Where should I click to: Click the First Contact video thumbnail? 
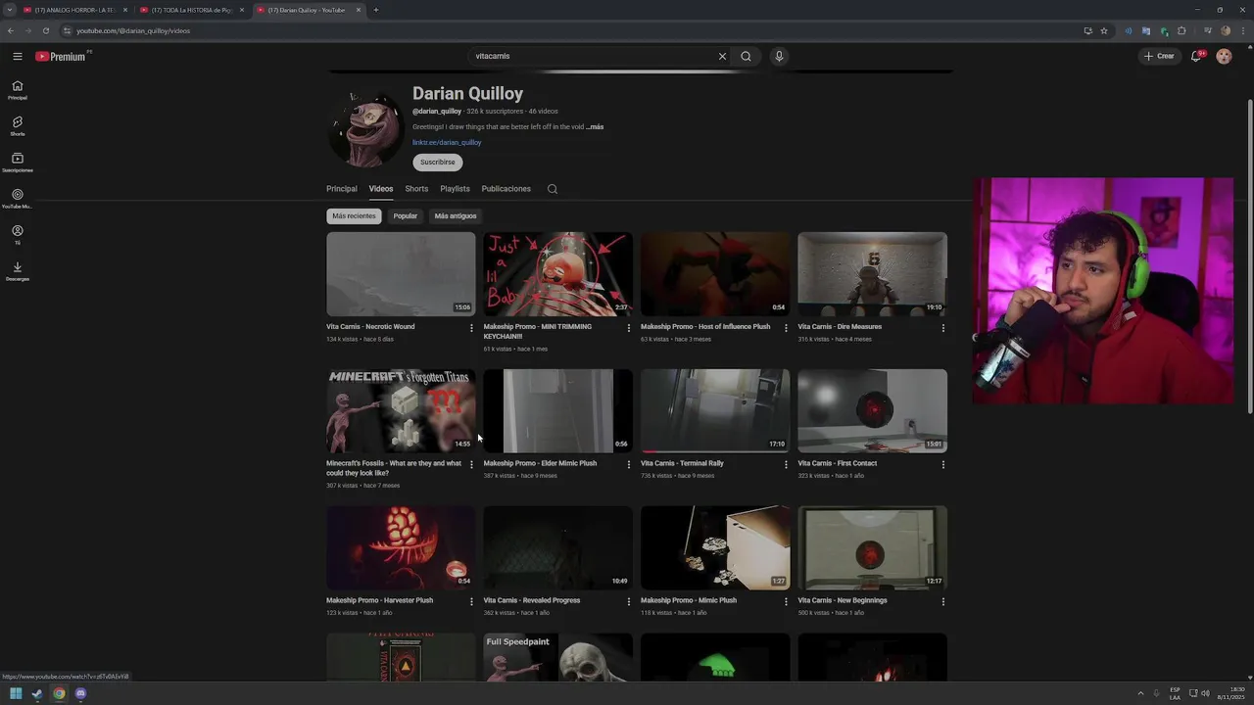(x=872, y=411)
